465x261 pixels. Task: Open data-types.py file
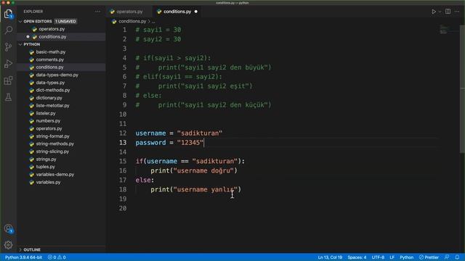point(50,83)
